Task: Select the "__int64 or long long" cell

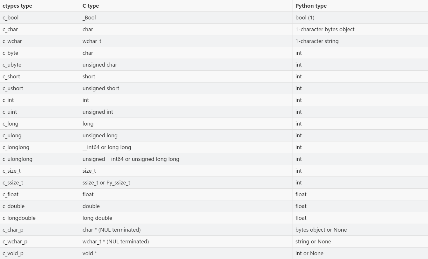Action: coord(107,147)
